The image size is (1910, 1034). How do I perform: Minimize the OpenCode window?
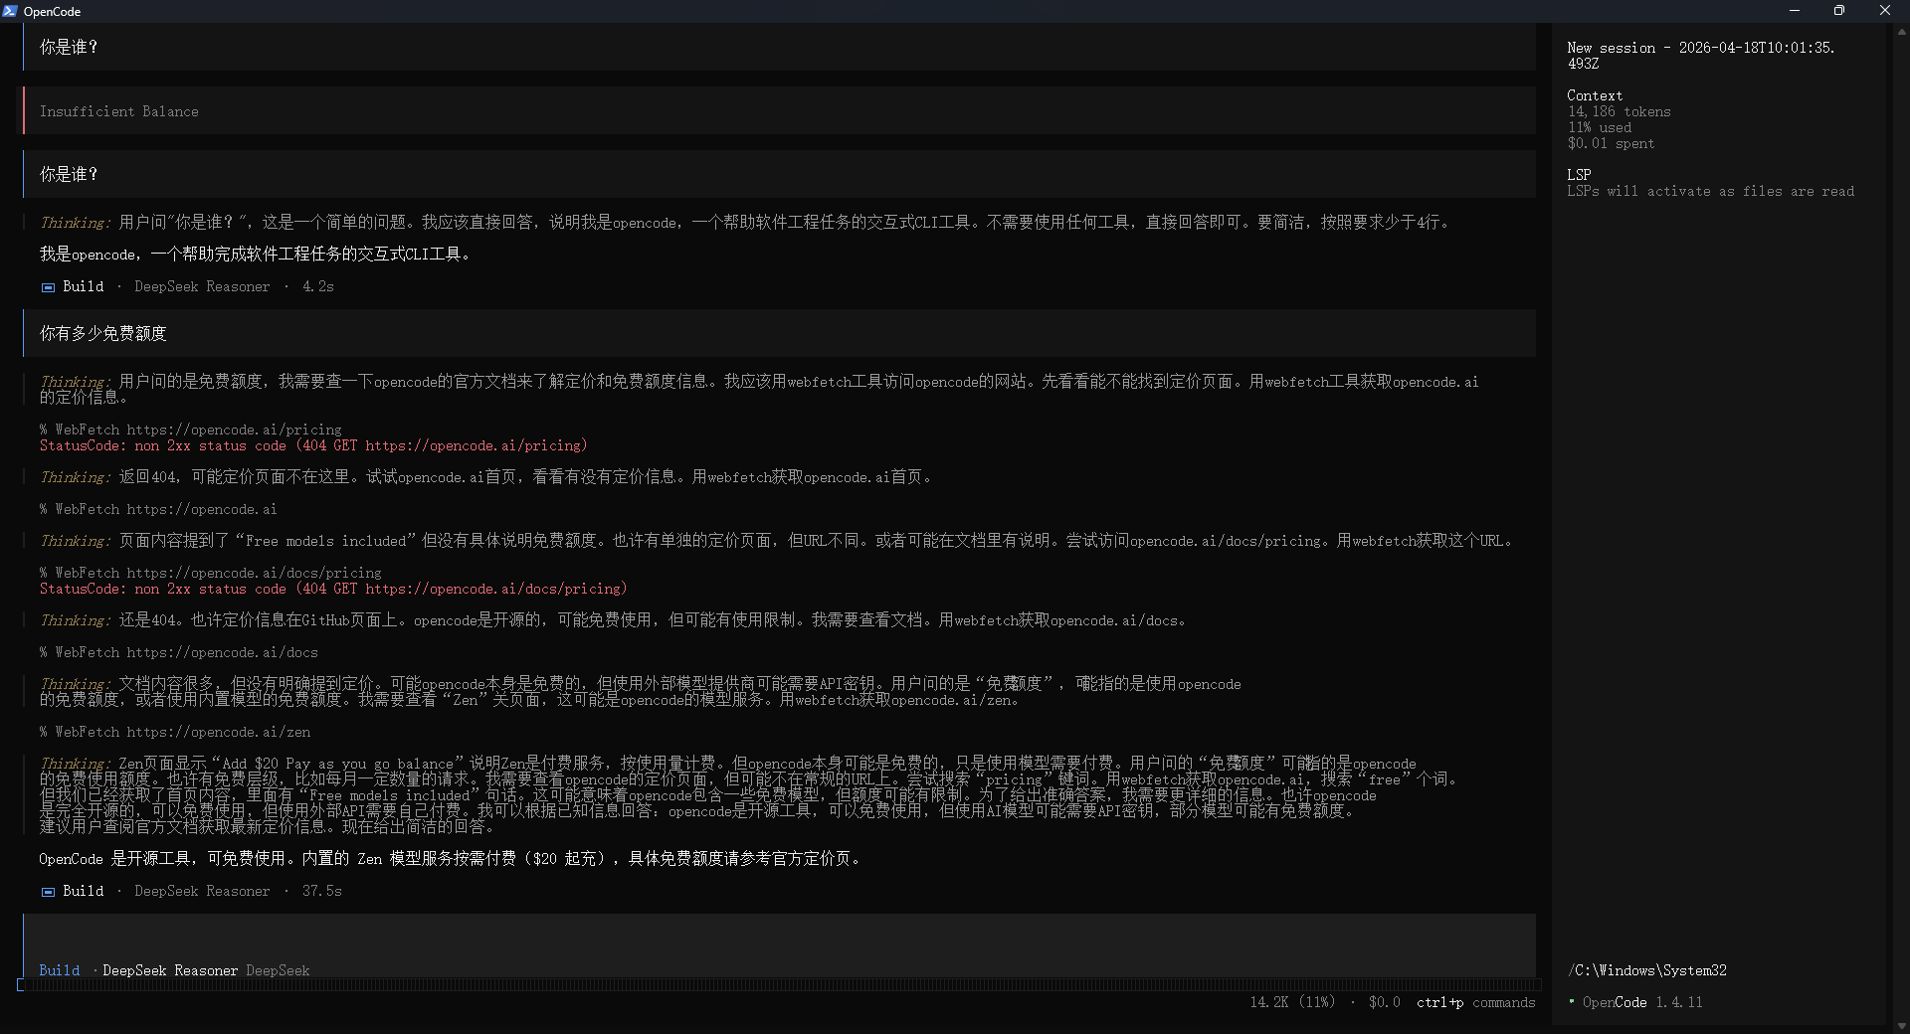point(1795,11)
